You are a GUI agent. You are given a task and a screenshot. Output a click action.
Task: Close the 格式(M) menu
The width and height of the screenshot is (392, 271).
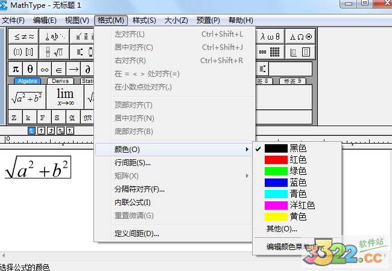(x=111, y=20)
